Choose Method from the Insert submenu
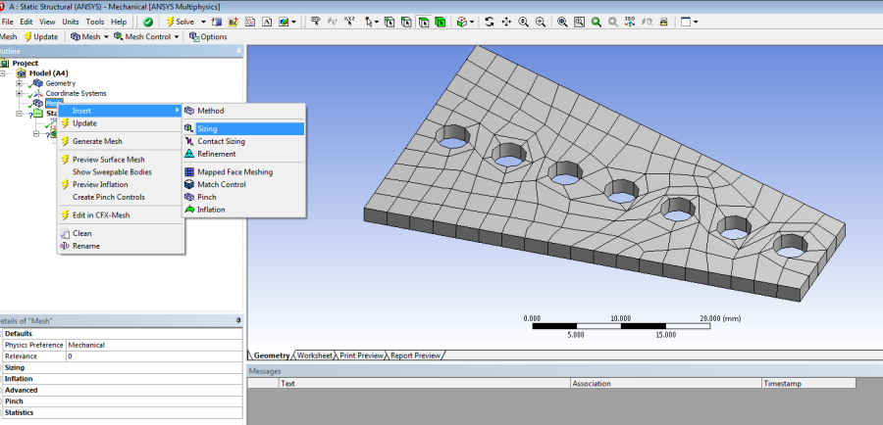The image size is (883, 425). pyautogui.click(x=243, y=111)
